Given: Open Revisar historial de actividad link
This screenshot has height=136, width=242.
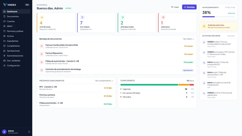Looking at the screenshot, I should pyautogui.click(x=219, y=28).
